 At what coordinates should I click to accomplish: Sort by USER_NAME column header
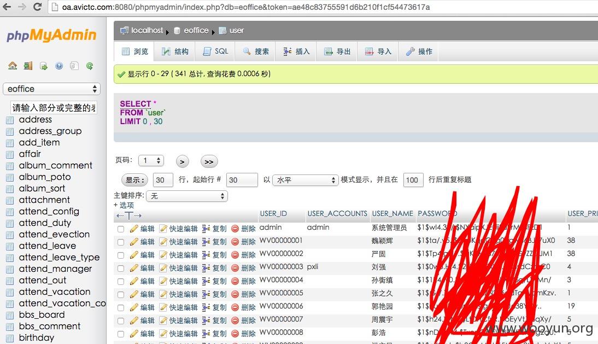(392, 214)
